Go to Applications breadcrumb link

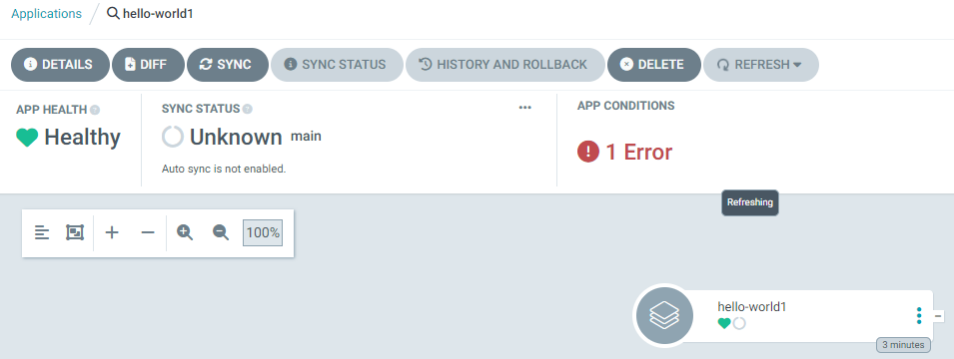coord(46,13)
